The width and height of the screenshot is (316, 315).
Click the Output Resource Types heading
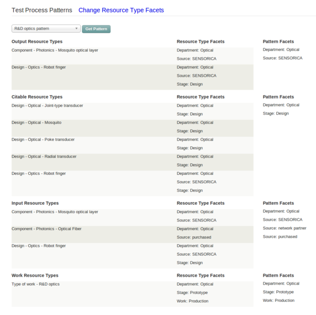click(x=37, y=41)
